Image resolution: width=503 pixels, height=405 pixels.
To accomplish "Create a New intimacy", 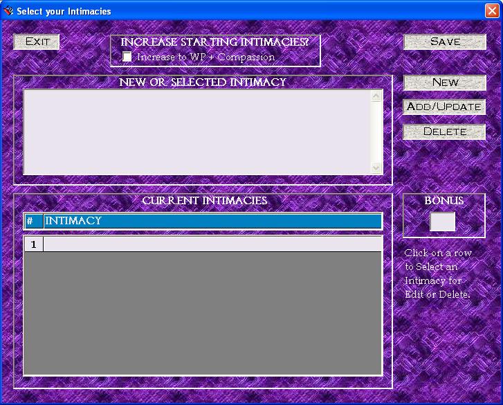I will point(445,82).
